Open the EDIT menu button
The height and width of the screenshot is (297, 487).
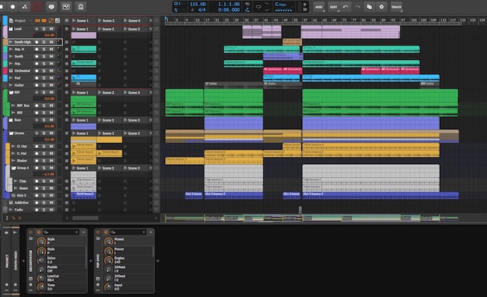[333, 7]
